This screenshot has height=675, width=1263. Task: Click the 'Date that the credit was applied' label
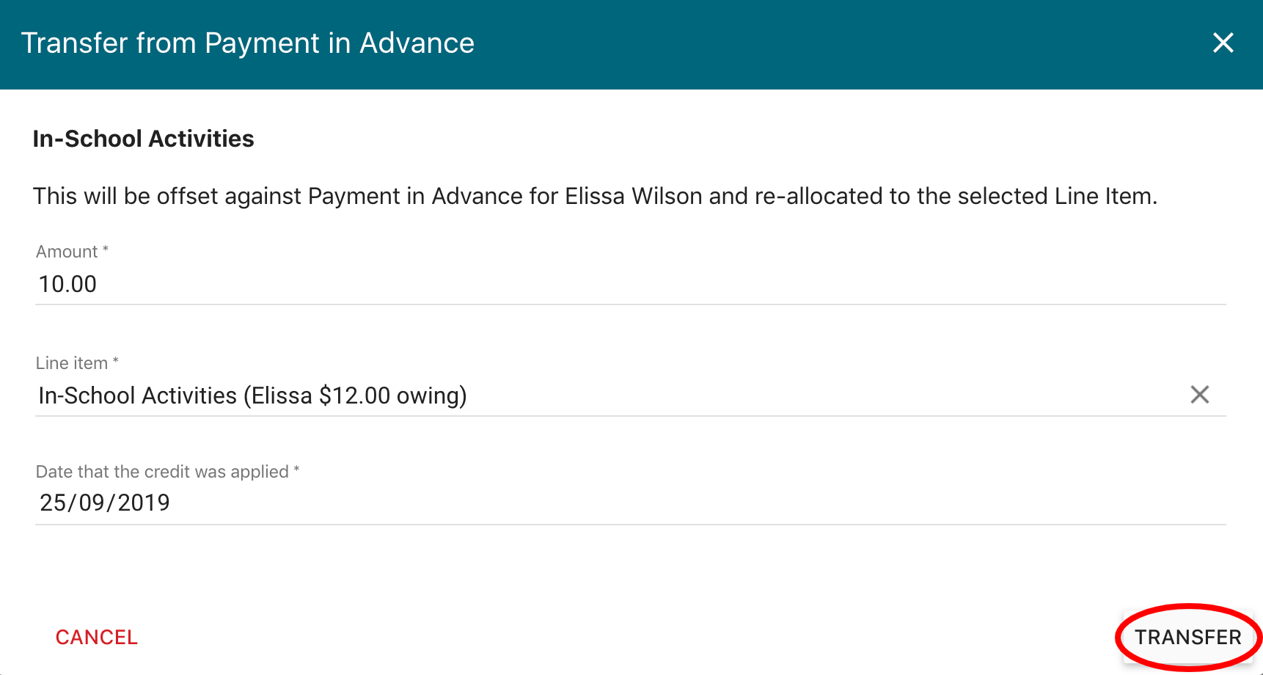click(162, 472)
